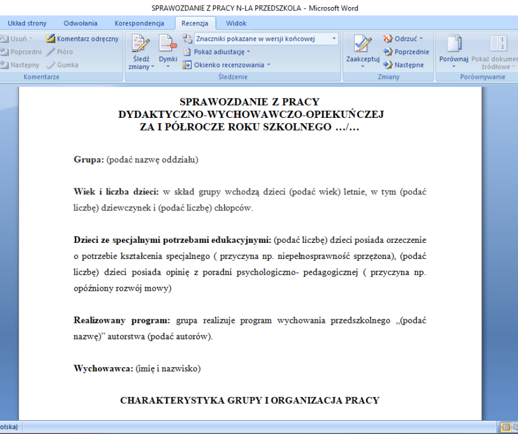Screen dimensions: 518x434
Task: Expand 'Znaczniki pokazane w wersji końcowej' combo box
Action: 334,39
